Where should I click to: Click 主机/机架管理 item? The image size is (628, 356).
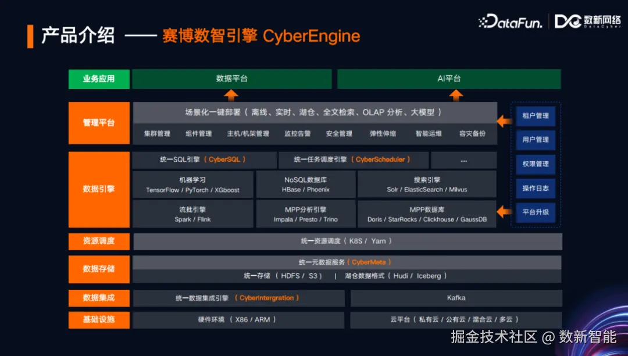click(248, 134)
